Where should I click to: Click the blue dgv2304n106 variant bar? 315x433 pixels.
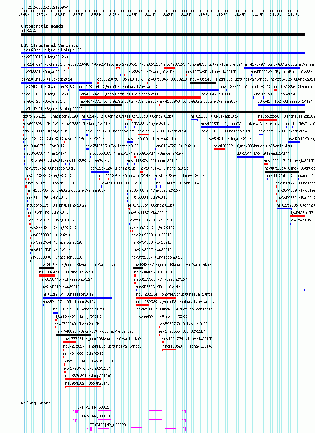point(250,157)
